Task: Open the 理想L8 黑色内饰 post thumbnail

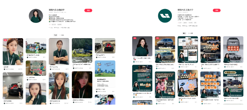Action: [210, 85]
